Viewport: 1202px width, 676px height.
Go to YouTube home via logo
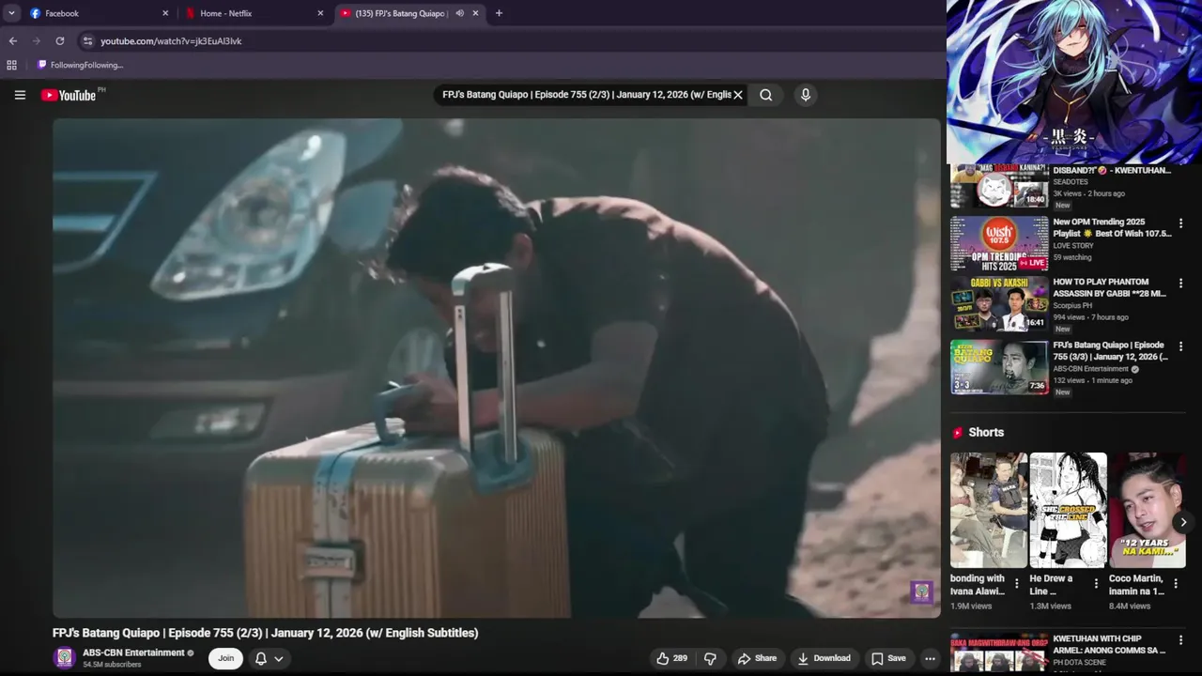click(x=68, y=95)
